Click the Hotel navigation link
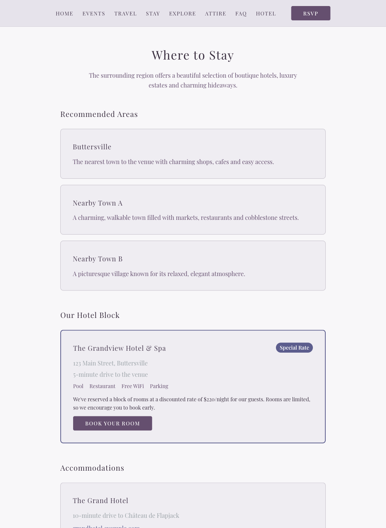 click(266, 14)
